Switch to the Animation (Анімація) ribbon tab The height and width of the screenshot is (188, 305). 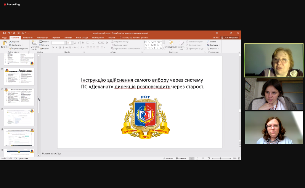tap(68, 38)
